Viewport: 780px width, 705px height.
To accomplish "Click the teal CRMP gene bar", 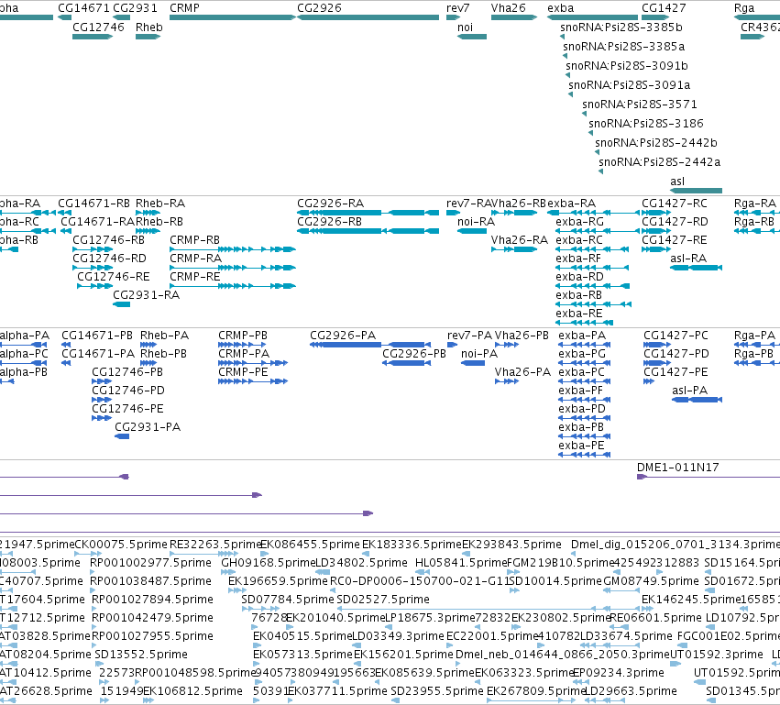I will tap(233, 17).
